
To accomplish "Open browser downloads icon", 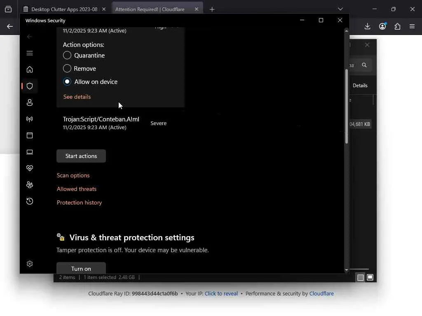I will pos(367,26).
